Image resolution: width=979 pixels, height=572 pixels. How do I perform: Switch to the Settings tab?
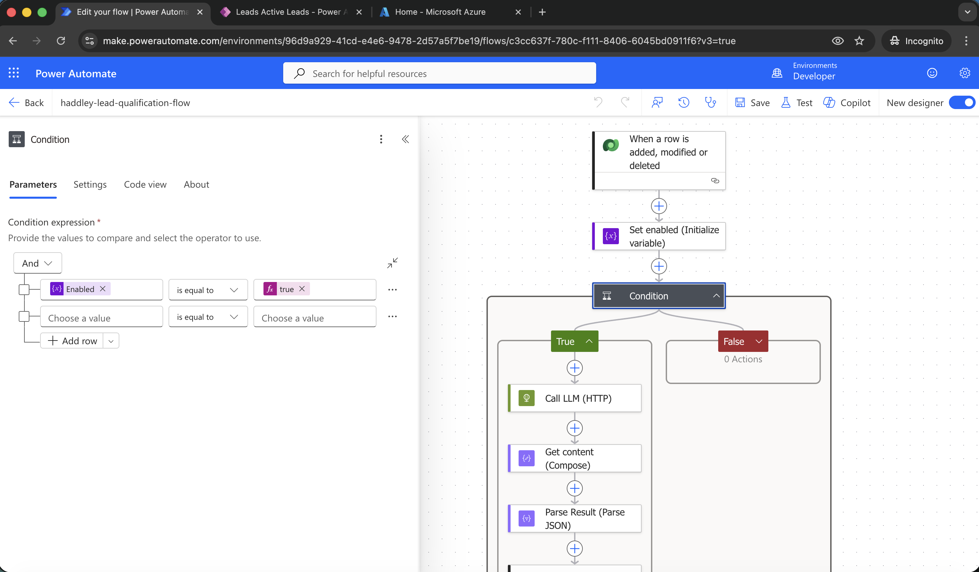click(x=90, y=185)
